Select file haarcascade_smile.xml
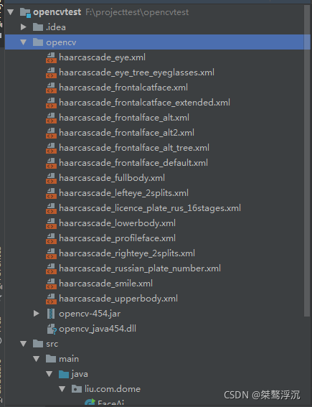Image resolution: width=312 pixels, height=407 pixels. tap(106, 284)
